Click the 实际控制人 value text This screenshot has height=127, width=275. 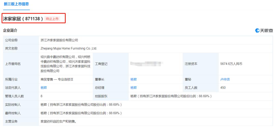(81, 105)
